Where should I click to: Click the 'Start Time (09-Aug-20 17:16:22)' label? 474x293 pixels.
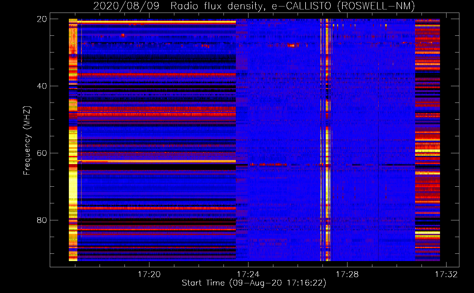254,283
